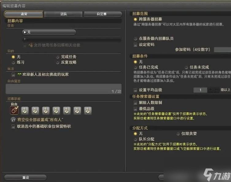Image resolution: width=231 pixels, height=182 pixels.
Task: Click the fourth party member slot icon
Action: pyautogui.click(x=46, y=110)
